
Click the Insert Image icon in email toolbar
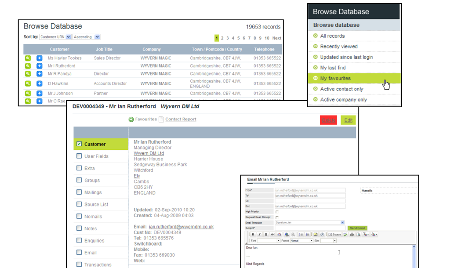click(x=316, y=235)
